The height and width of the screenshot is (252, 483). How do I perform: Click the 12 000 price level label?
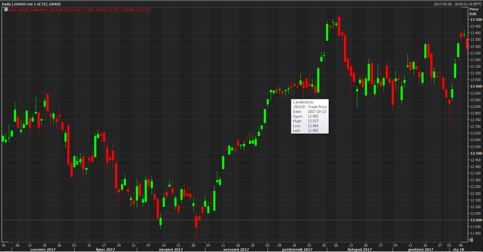pyautogui.click(x=476, y=220)
